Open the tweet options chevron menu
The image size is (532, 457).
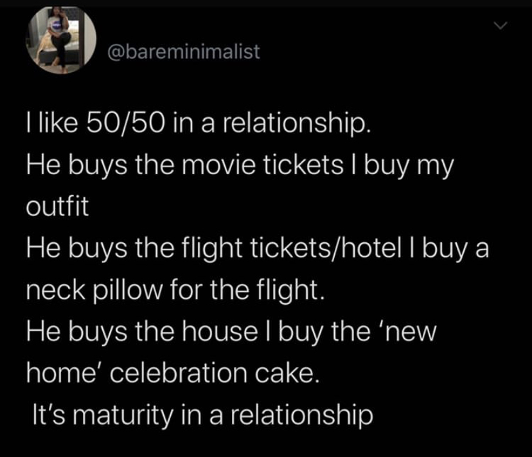pos(500,26)
